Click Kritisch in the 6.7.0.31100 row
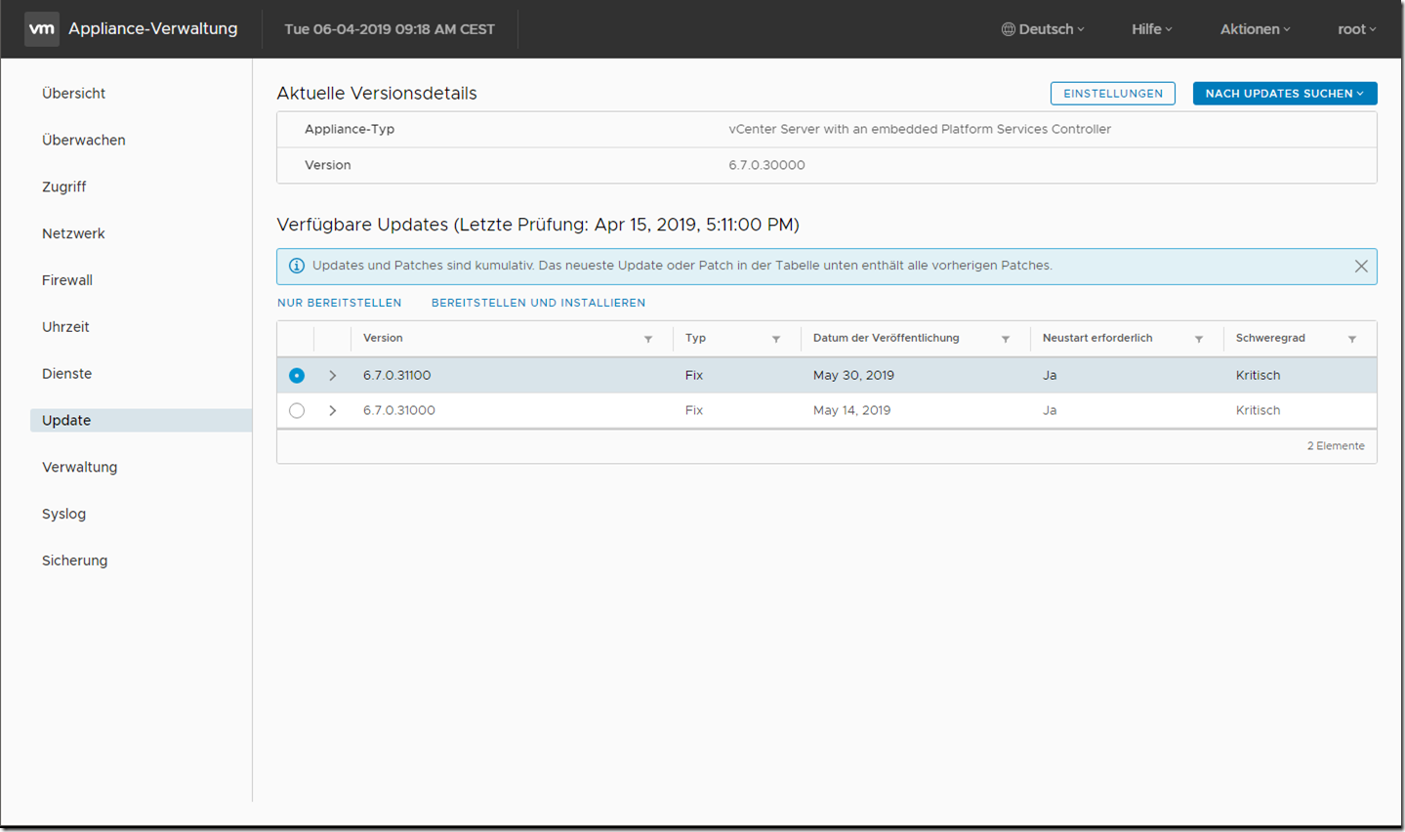The width and height of the screenshot is (1405, 832). pyautogui.click(x=1258, y=375)
